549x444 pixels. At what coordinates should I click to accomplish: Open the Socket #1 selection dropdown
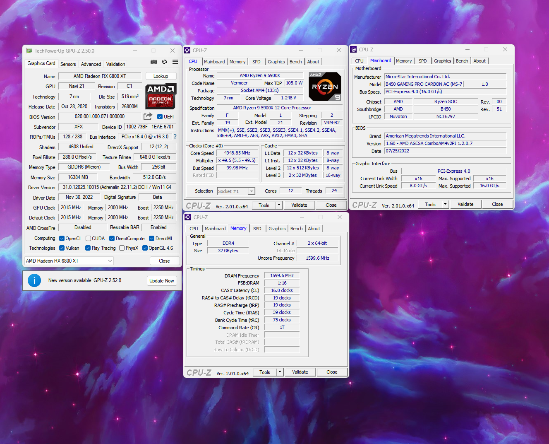[236, 191]
